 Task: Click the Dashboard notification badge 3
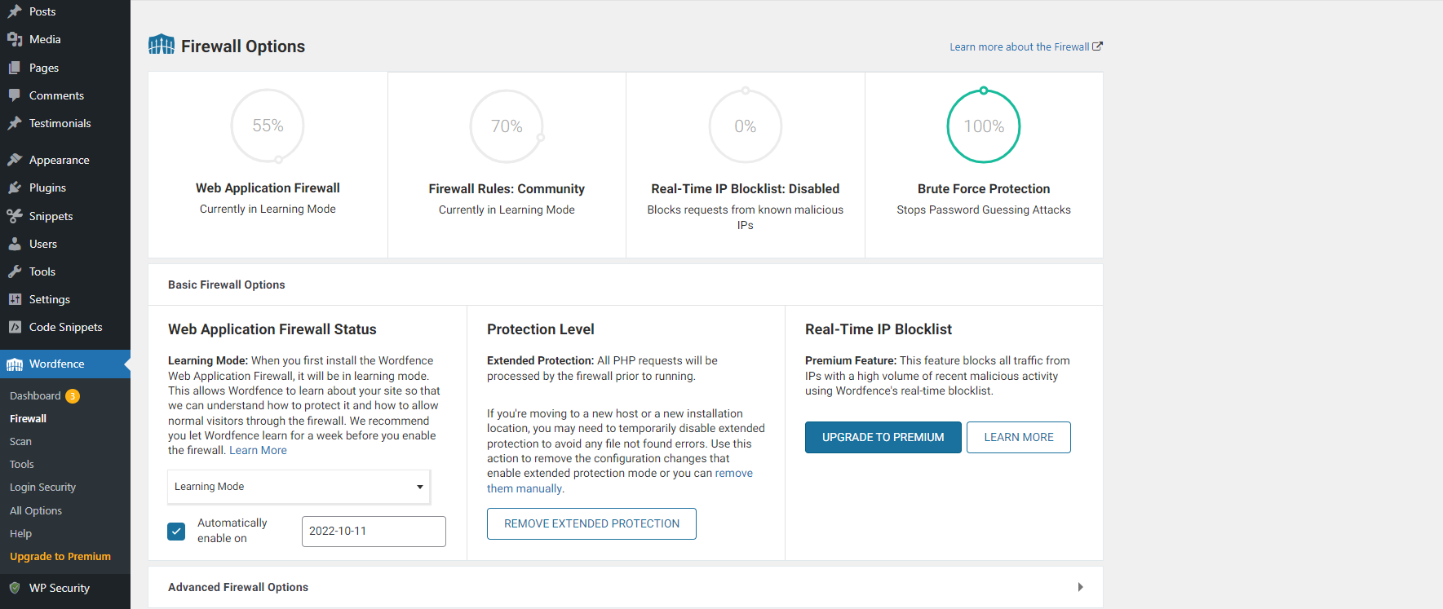pyautogui.click(x=73, y=396)
